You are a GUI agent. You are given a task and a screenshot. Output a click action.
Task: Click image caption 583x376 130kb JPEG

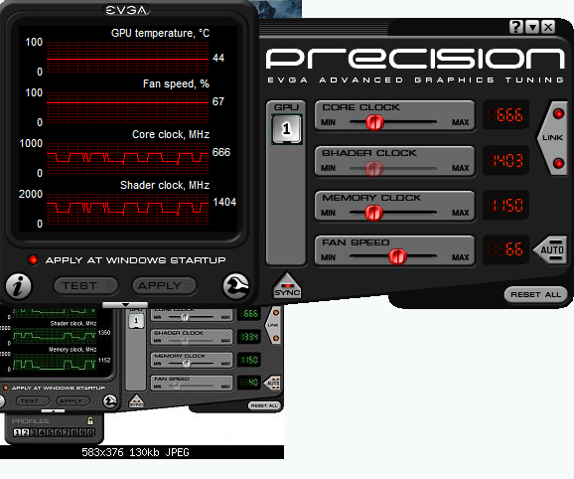coord(135,452)
